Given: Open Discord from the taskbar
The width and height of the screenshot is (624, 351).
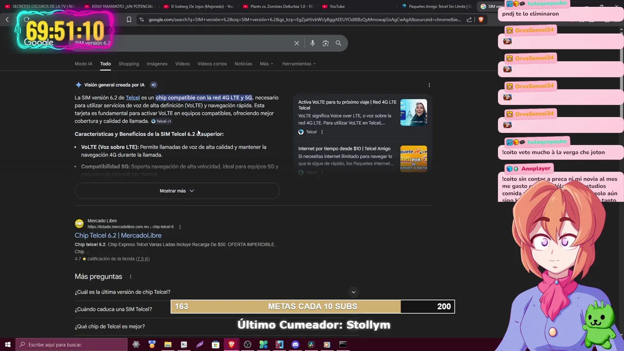Looking at the screenshot, I should pyautogui.click(x=295, y=345).
